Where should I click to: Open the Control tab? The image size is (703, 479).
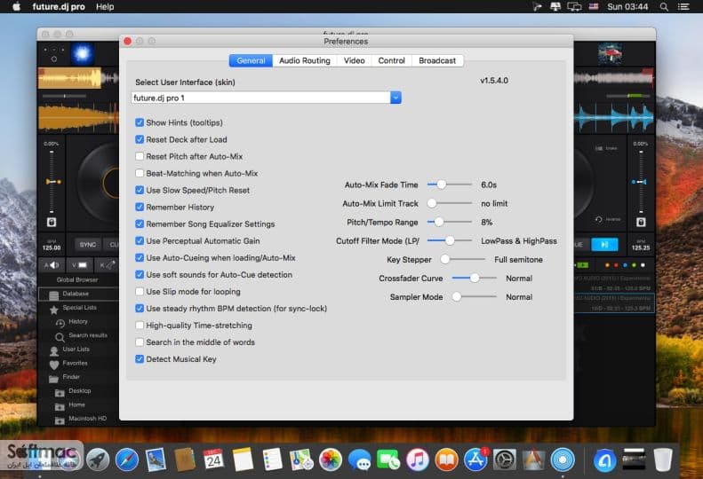(391, 60)
